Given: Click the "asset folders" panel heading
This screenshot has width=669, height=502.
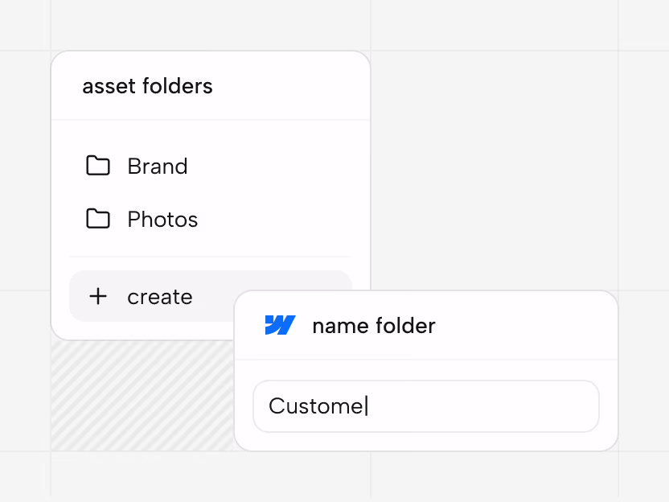Looking at the screenshot, I should [x=147, y=86].
